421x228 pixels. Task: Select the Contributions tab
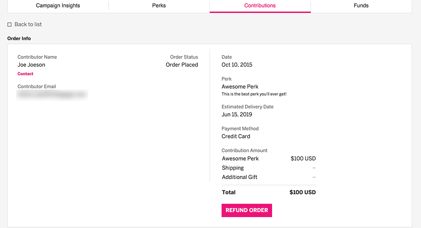tap(260, 5)
